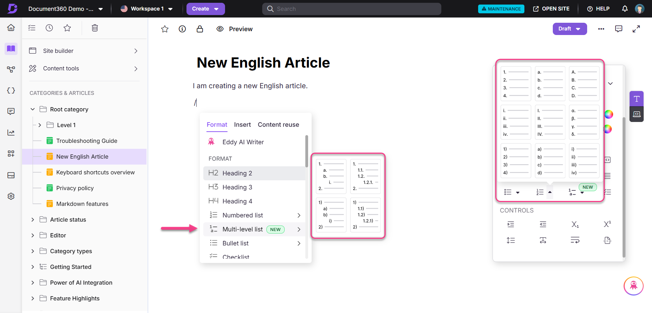Choose Heading 4 format

point(254,201)
